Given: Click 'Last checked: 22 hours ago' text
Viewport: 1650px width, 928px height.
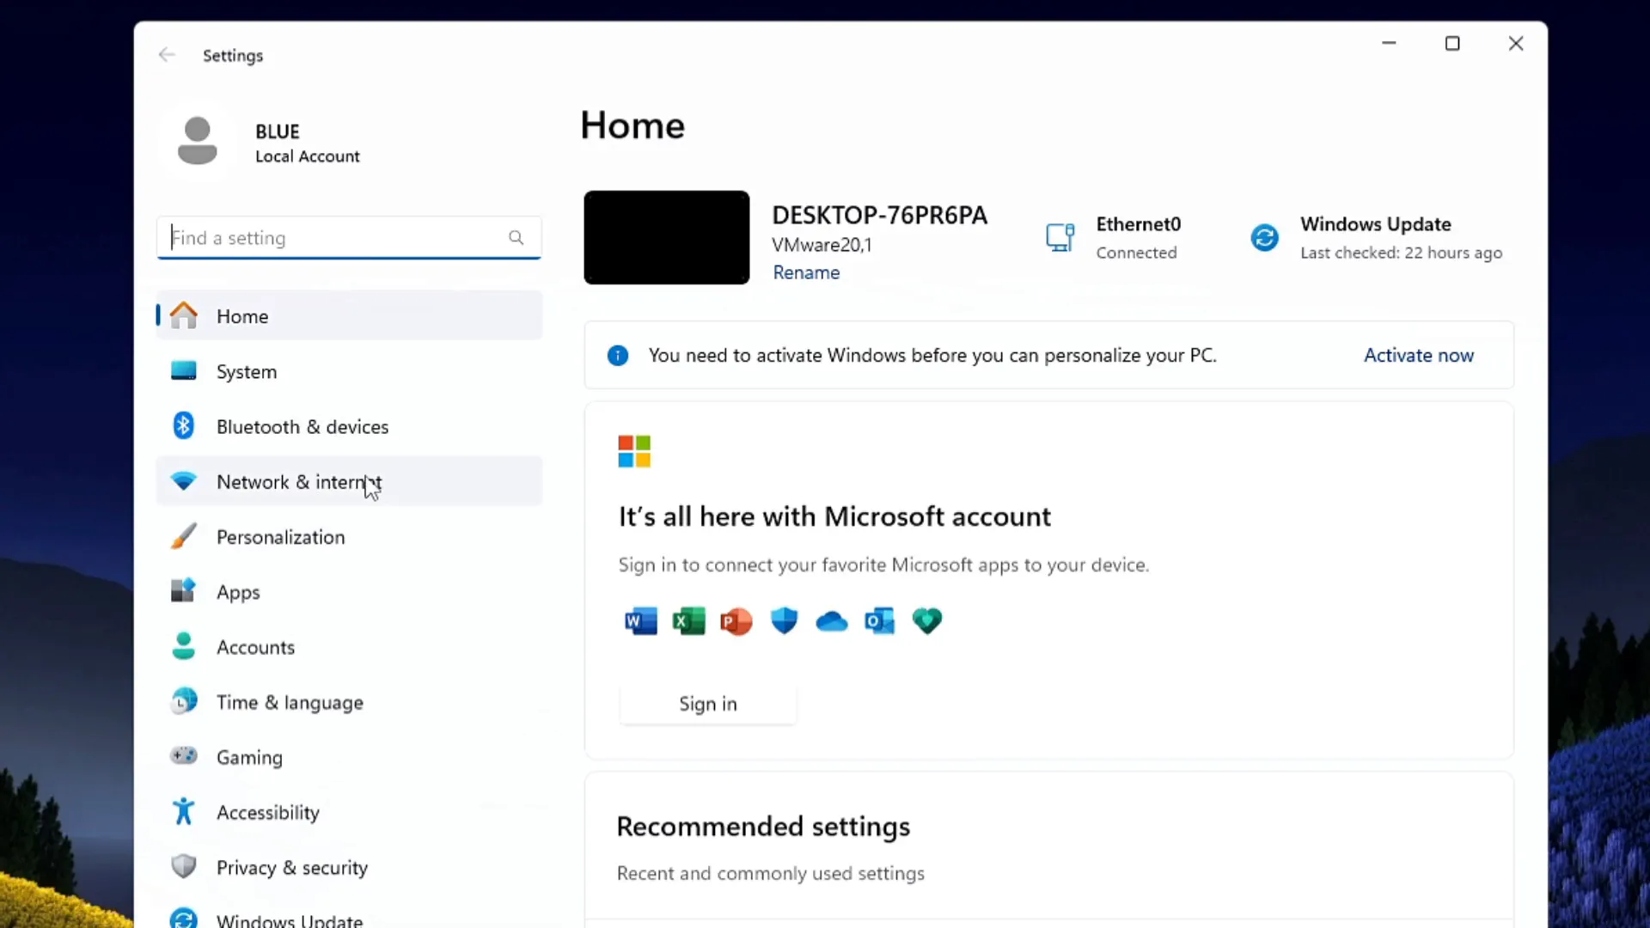Looking at the screenshot, I should 1401,253.
